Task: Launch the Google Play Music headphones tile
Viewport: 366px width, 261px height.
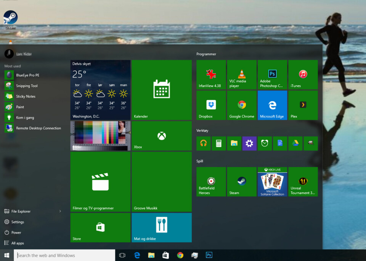Action: pos(204,143)
